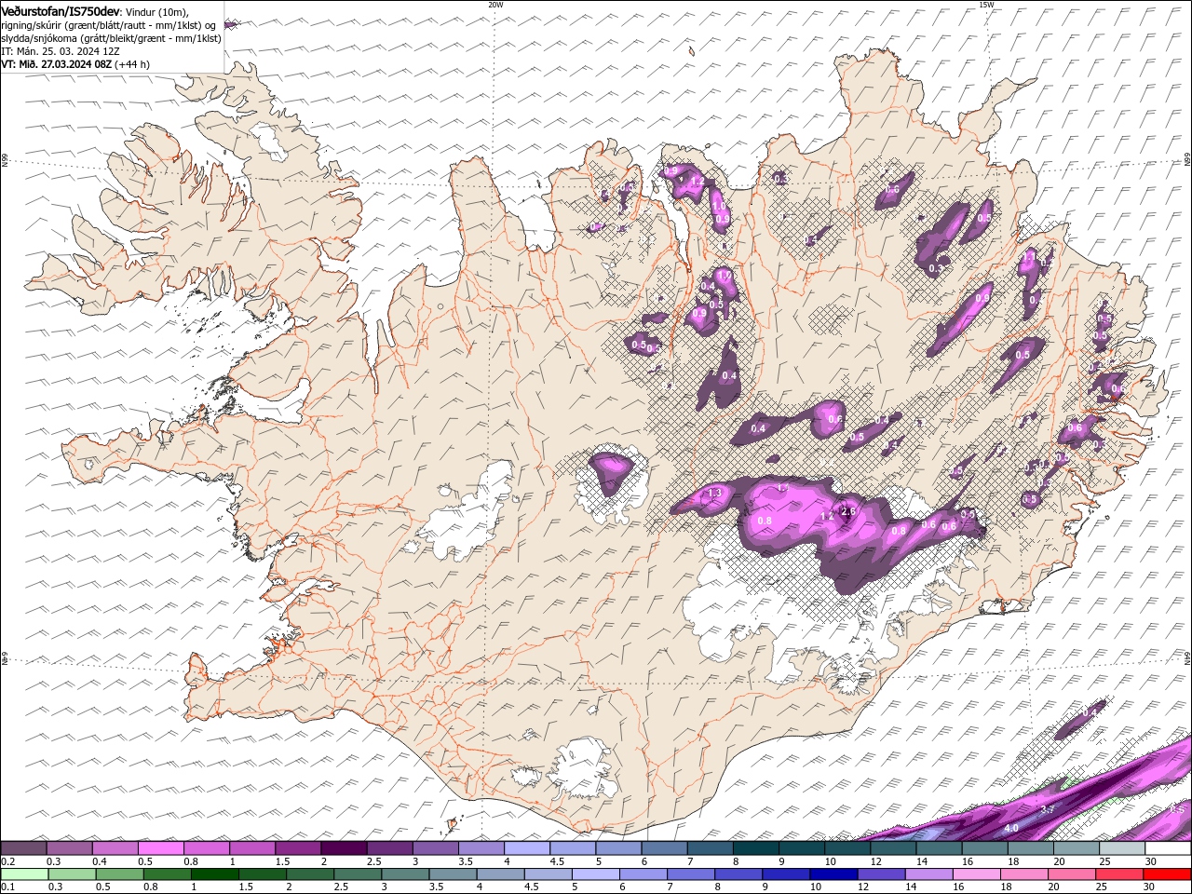Click the Veðurstofan/IS750dev title text
The image size is (1192, 894).
pos(61,10)
